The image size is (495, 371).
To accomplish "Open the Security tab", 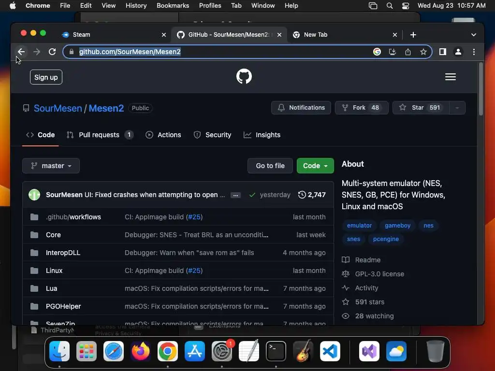I will [212, 135].
